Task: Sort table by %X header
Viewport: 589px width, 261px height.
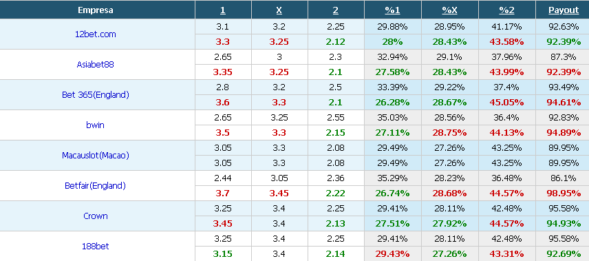Action: pos(449,10)
